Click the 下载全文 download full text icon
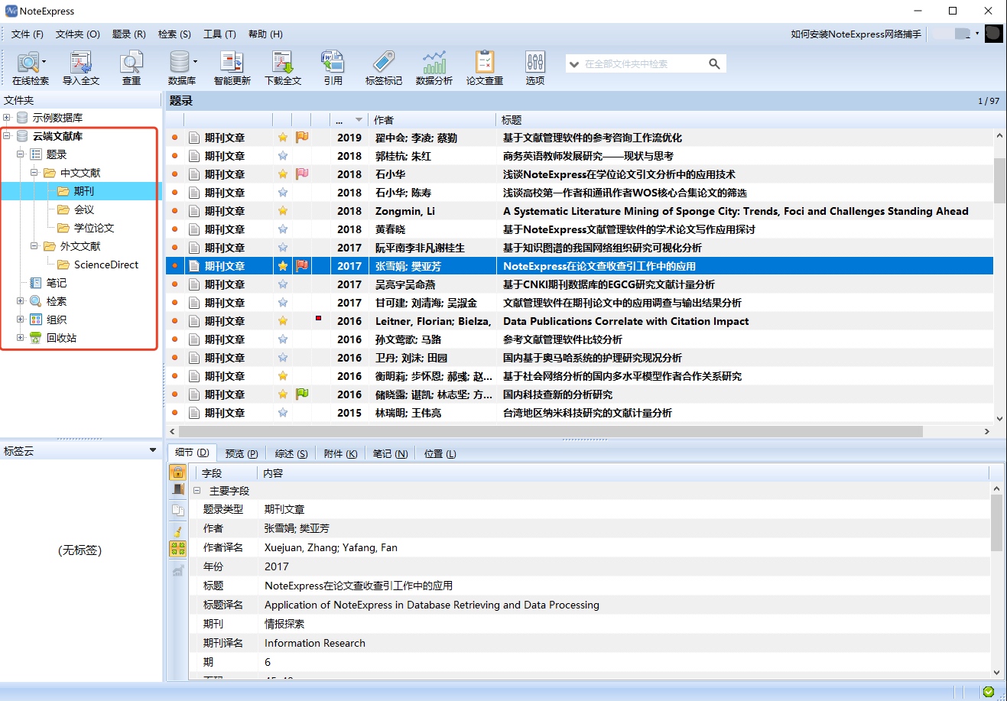The image size is (1007, 701). point(283,68)
